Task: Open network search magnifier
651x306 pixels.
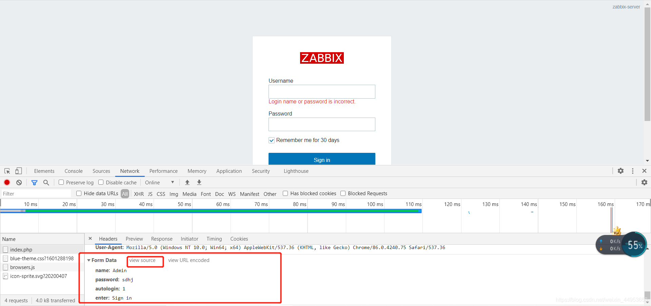Action: point(46,183)
